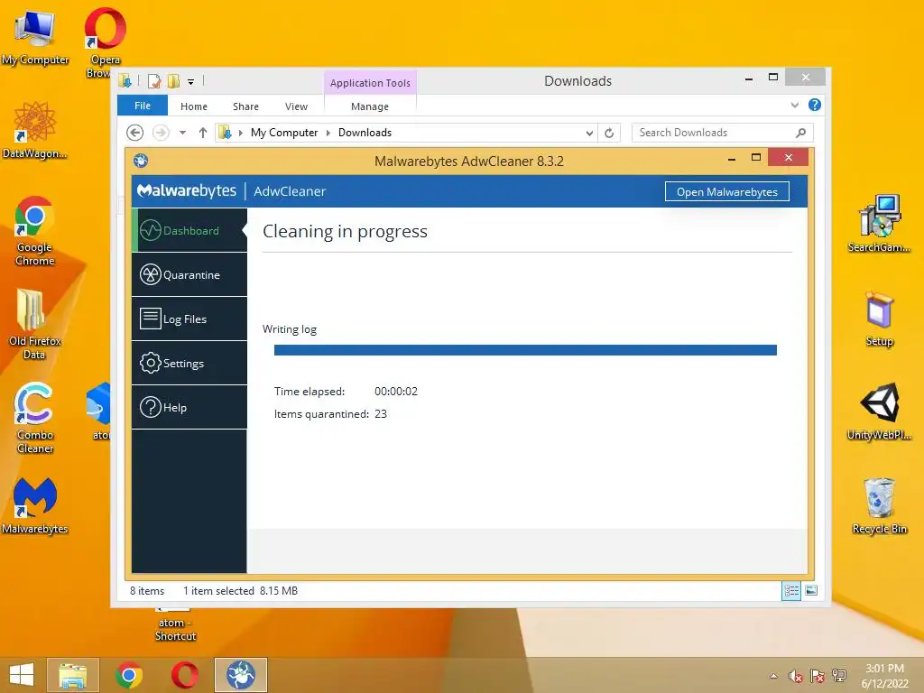Open Old Firefox Data folder
The height and width of the screenshot is (693, 924).
(x=35, y=324)
